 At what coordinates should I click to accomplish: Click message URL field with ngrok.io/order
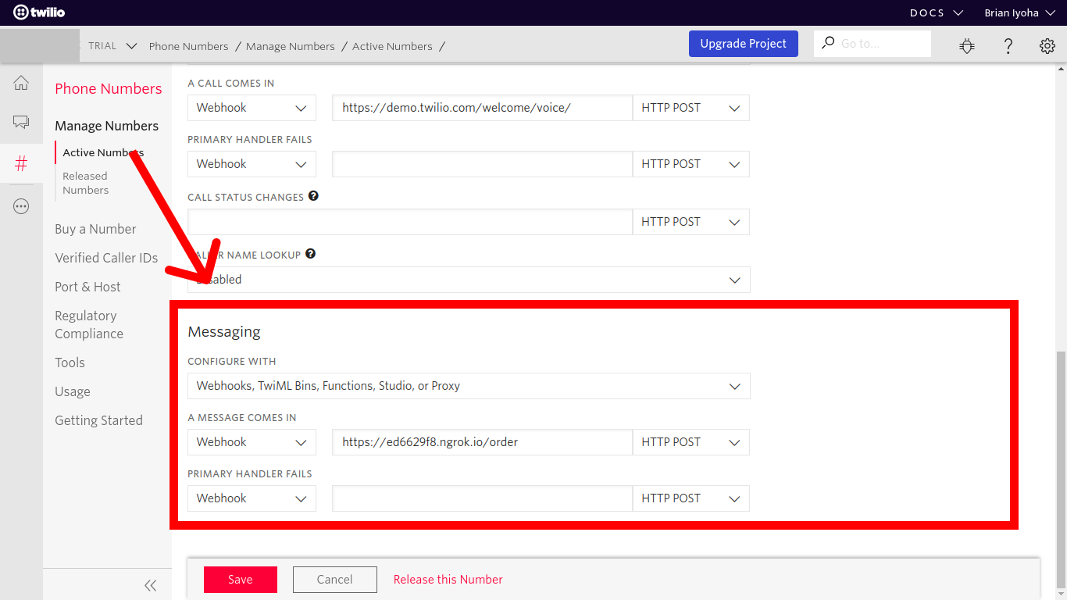[x=482, y=442]
